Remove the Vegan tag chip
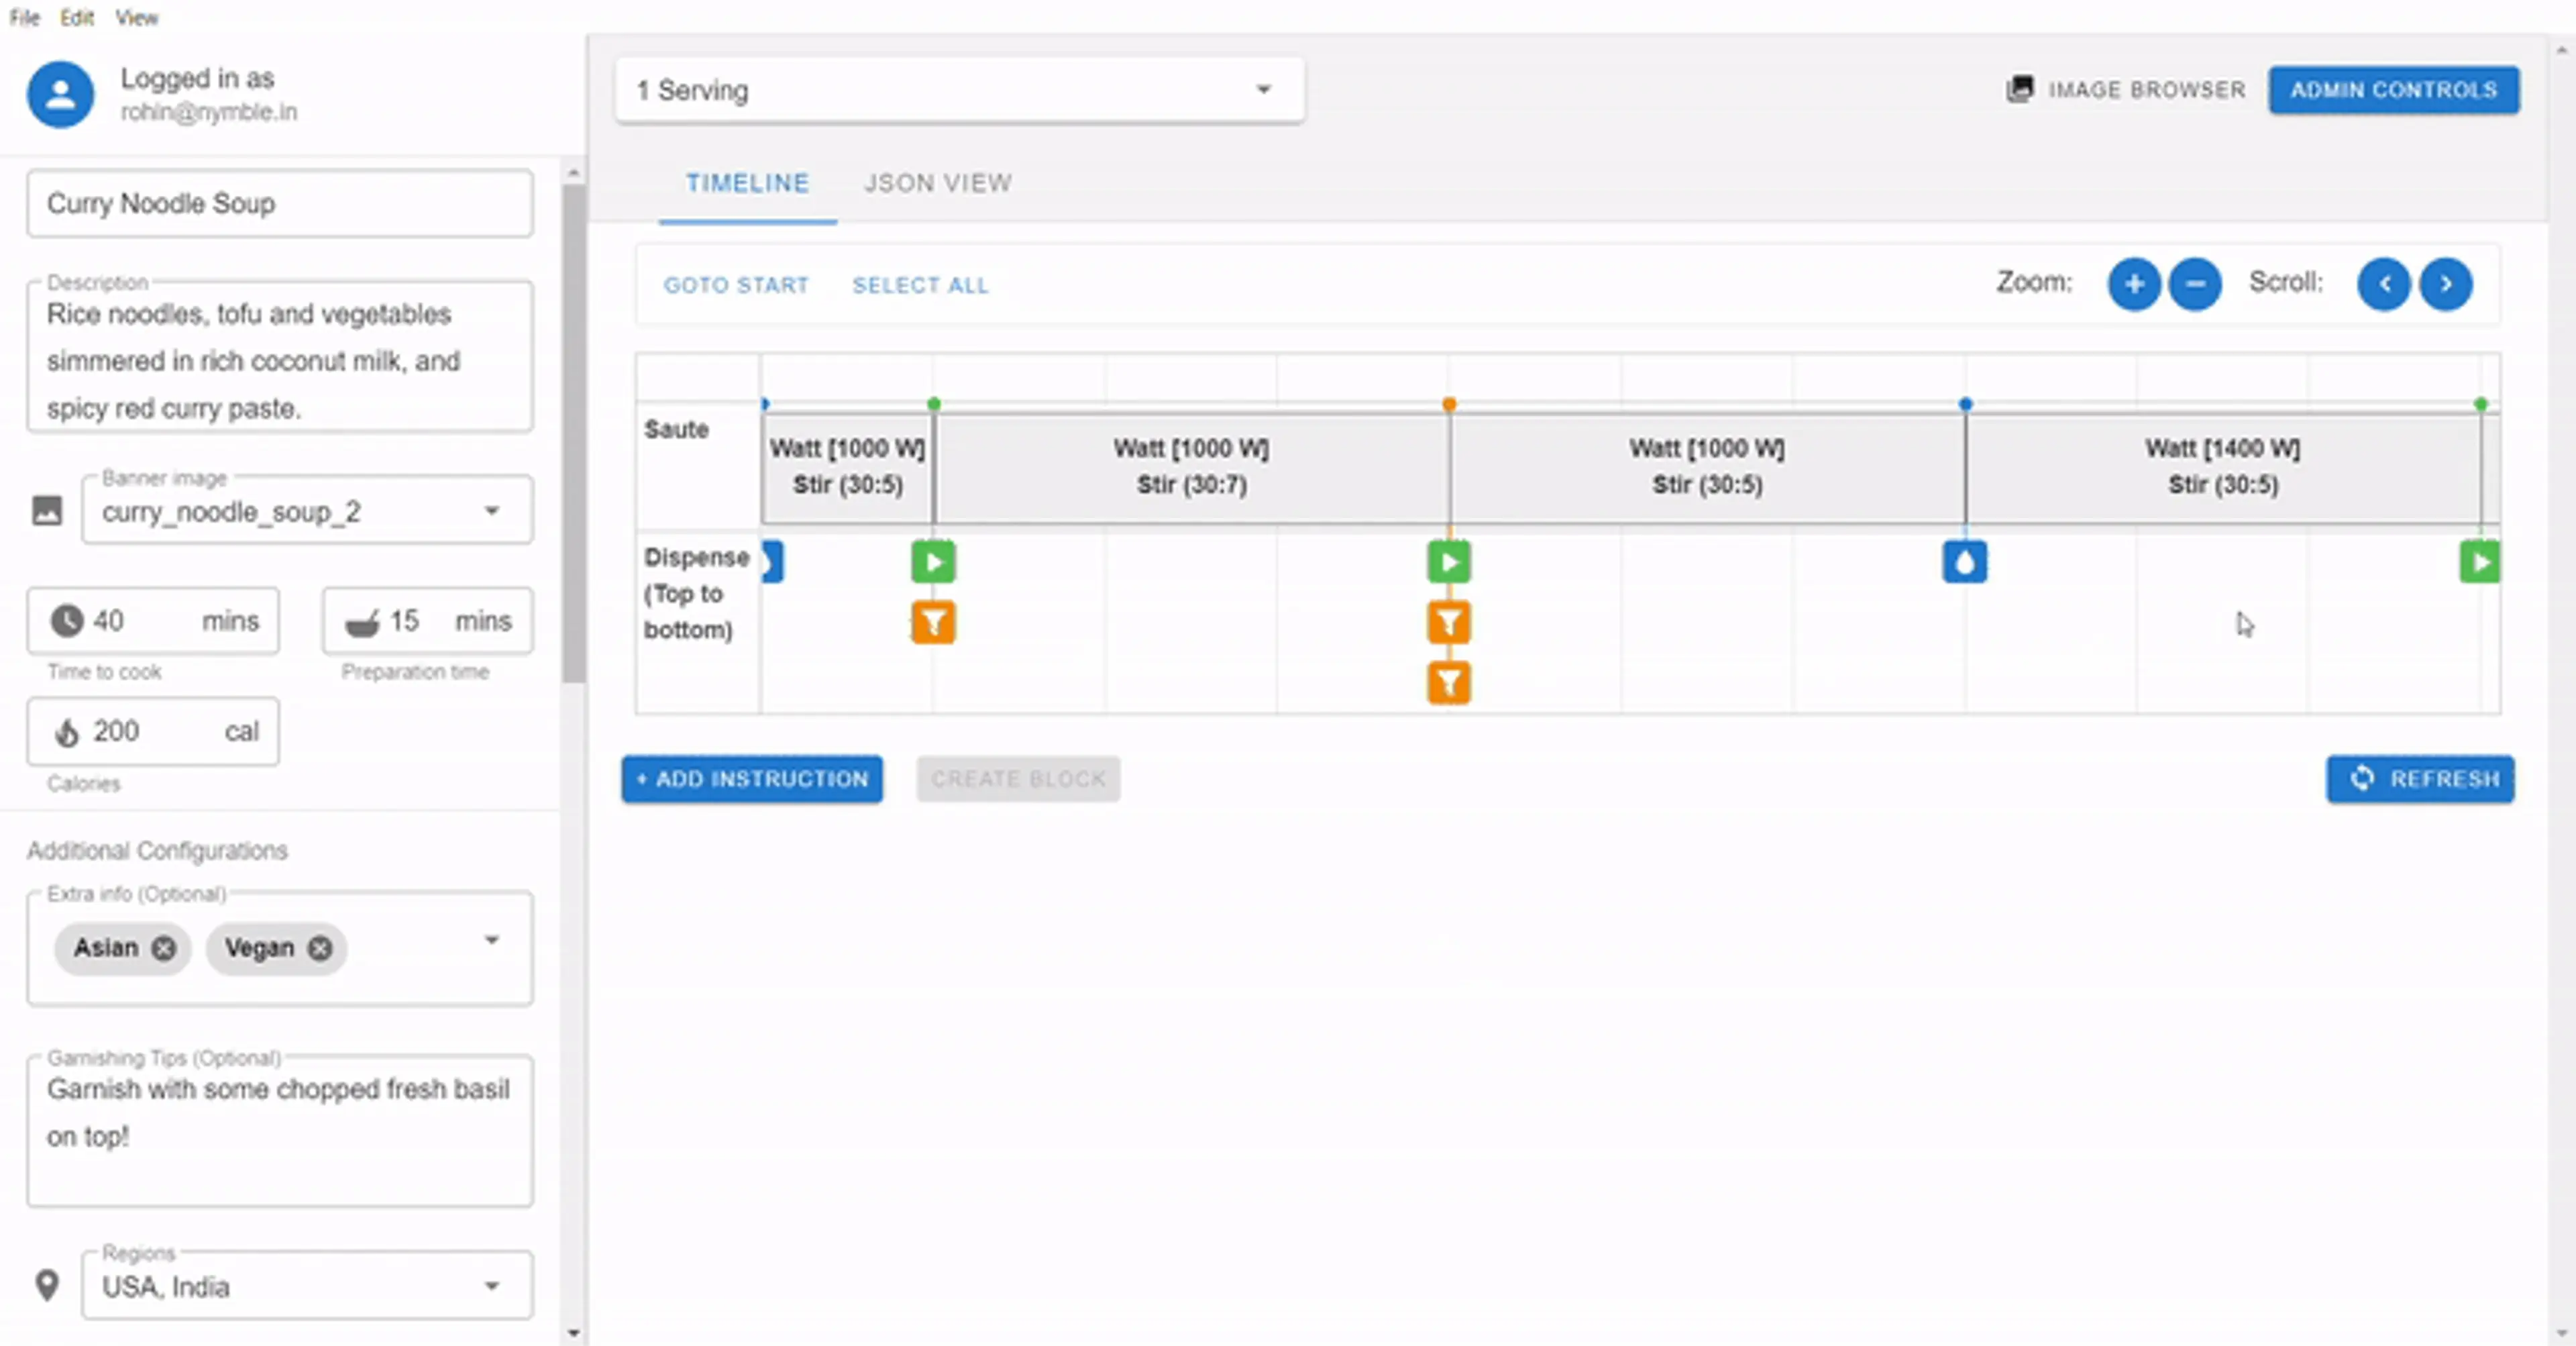The width and height of the screenshot is (2576, 1346). [x=320, y=947]
